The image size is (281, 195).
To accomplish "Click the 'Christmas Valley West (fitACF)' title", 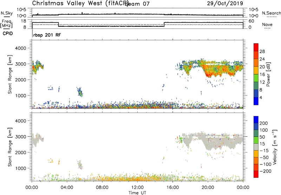I will click(80, 3).
